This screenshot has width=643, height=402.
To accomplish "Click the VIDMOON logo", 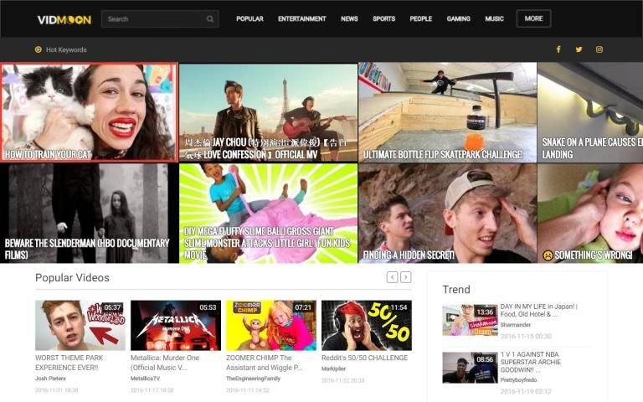I will pos(64,19).
